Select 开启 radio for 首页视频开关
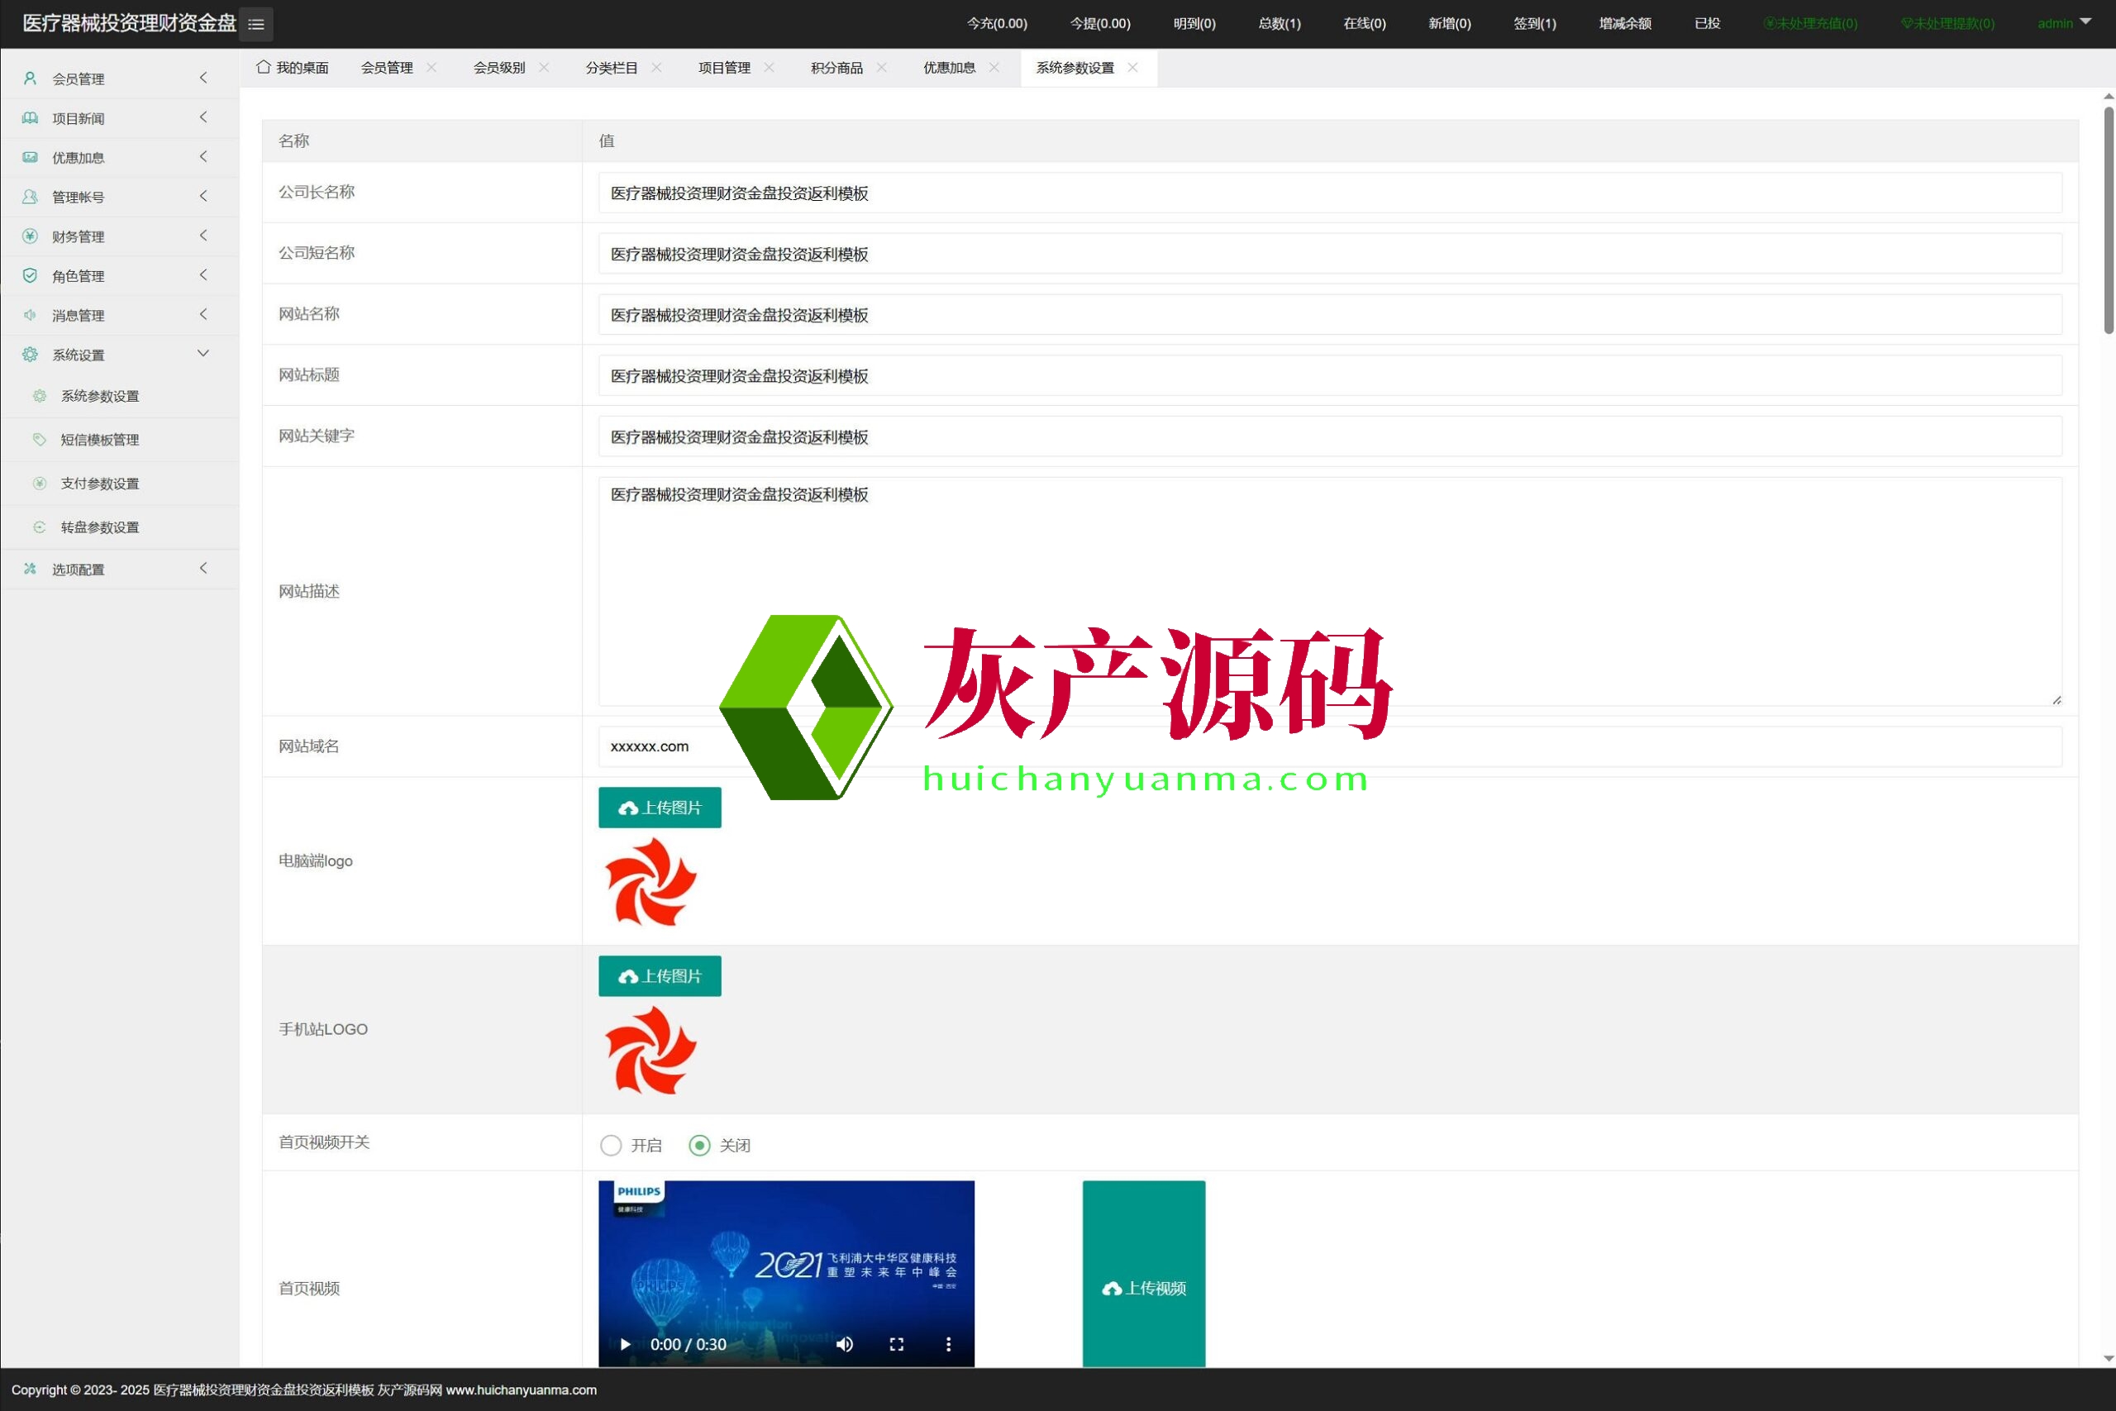 [x=611, y=1145]
